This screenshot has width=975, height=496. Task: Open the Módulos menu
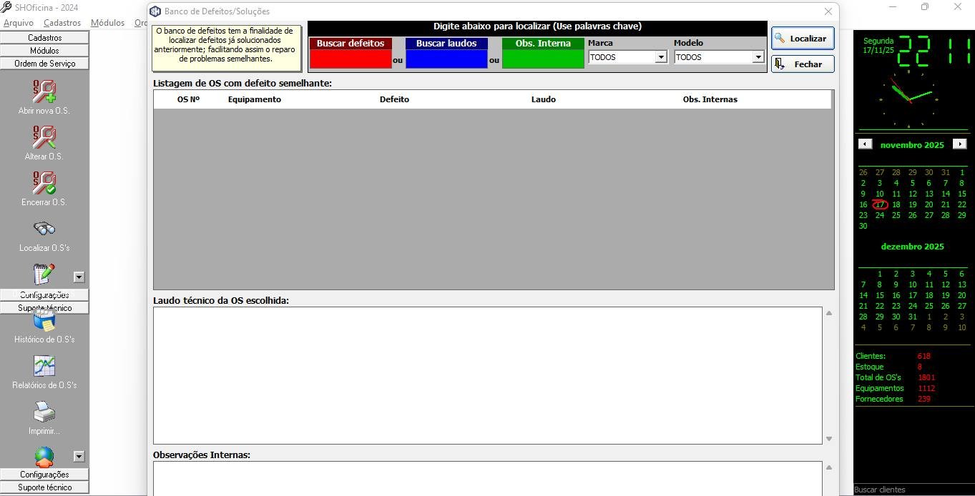click(x=107, y=23)
